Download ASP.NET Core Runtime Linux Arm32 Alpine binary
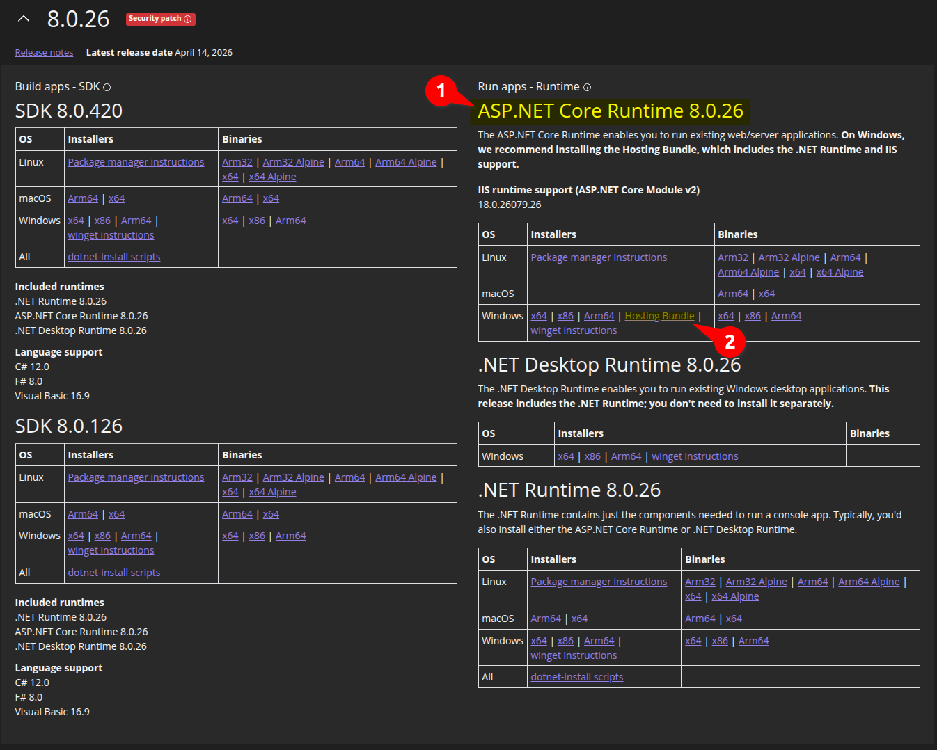This screenshot has height=750, width=937. [789, 257]
